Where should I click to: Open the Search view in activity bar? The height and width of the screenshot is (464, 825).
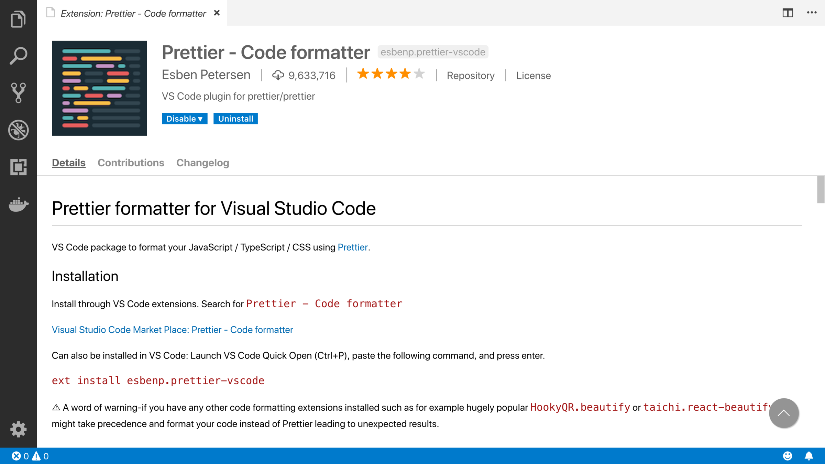[18, 56]
